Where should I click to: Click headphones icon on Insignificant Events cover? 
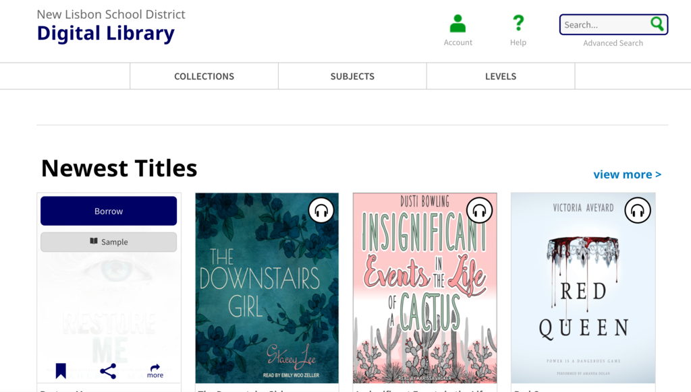[480, 211]
